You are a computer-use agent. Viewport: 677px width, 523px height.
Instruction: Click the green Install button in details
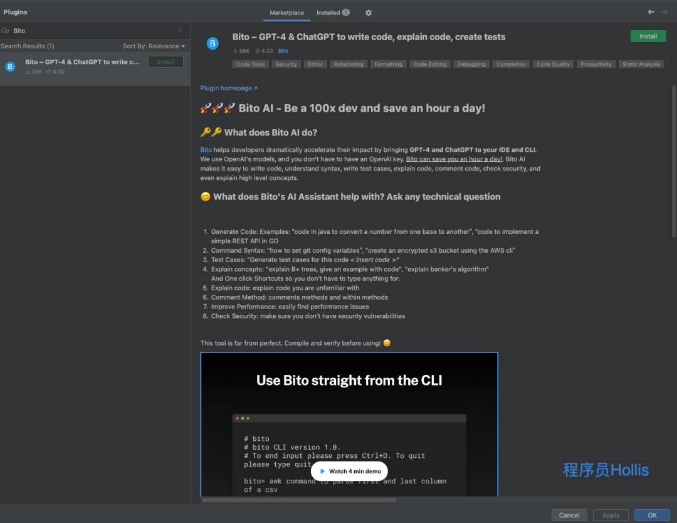648,36
